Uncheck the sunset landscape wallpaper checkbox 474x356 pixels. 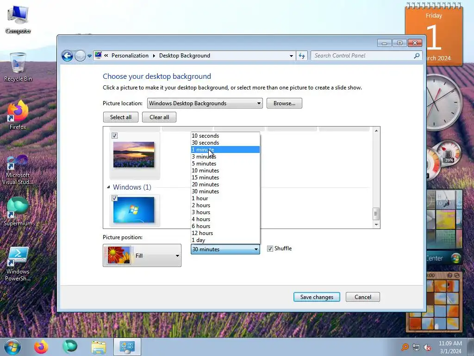pos(115,136)
